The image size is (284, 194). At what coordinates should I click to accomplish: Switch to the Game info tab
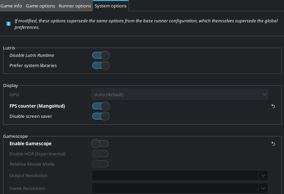(11, 6)
